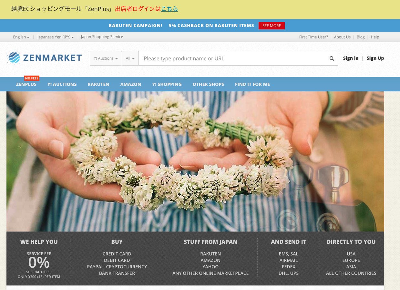The height and width of the screenshot is (290, 400).
Task: Click the flower wreath banner image
Action: 195,161
